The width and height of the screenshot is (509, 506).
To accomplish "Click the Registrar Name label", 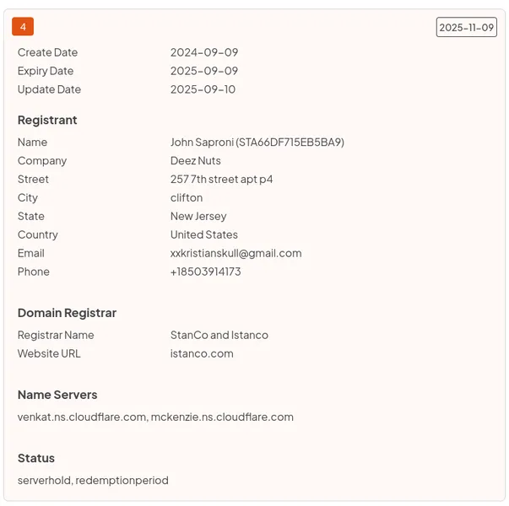I will pyautogui.click(x=56, y=335).
